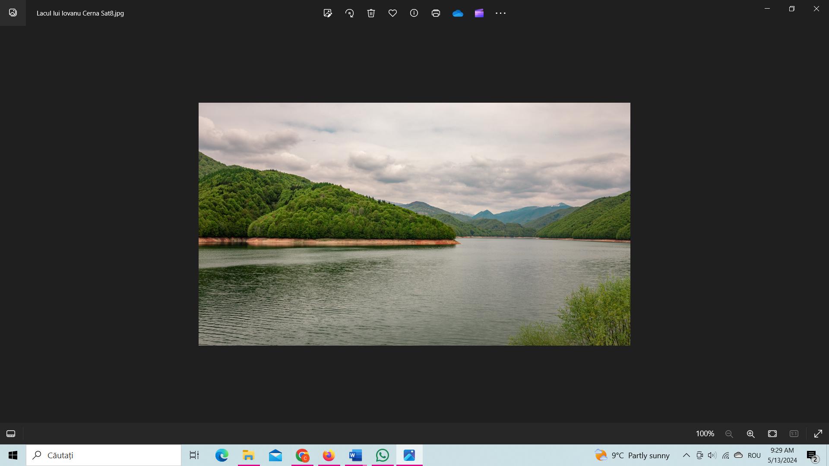Delete the photo with the trash icon
The image size is (829, 466).
tap(371, 13)
